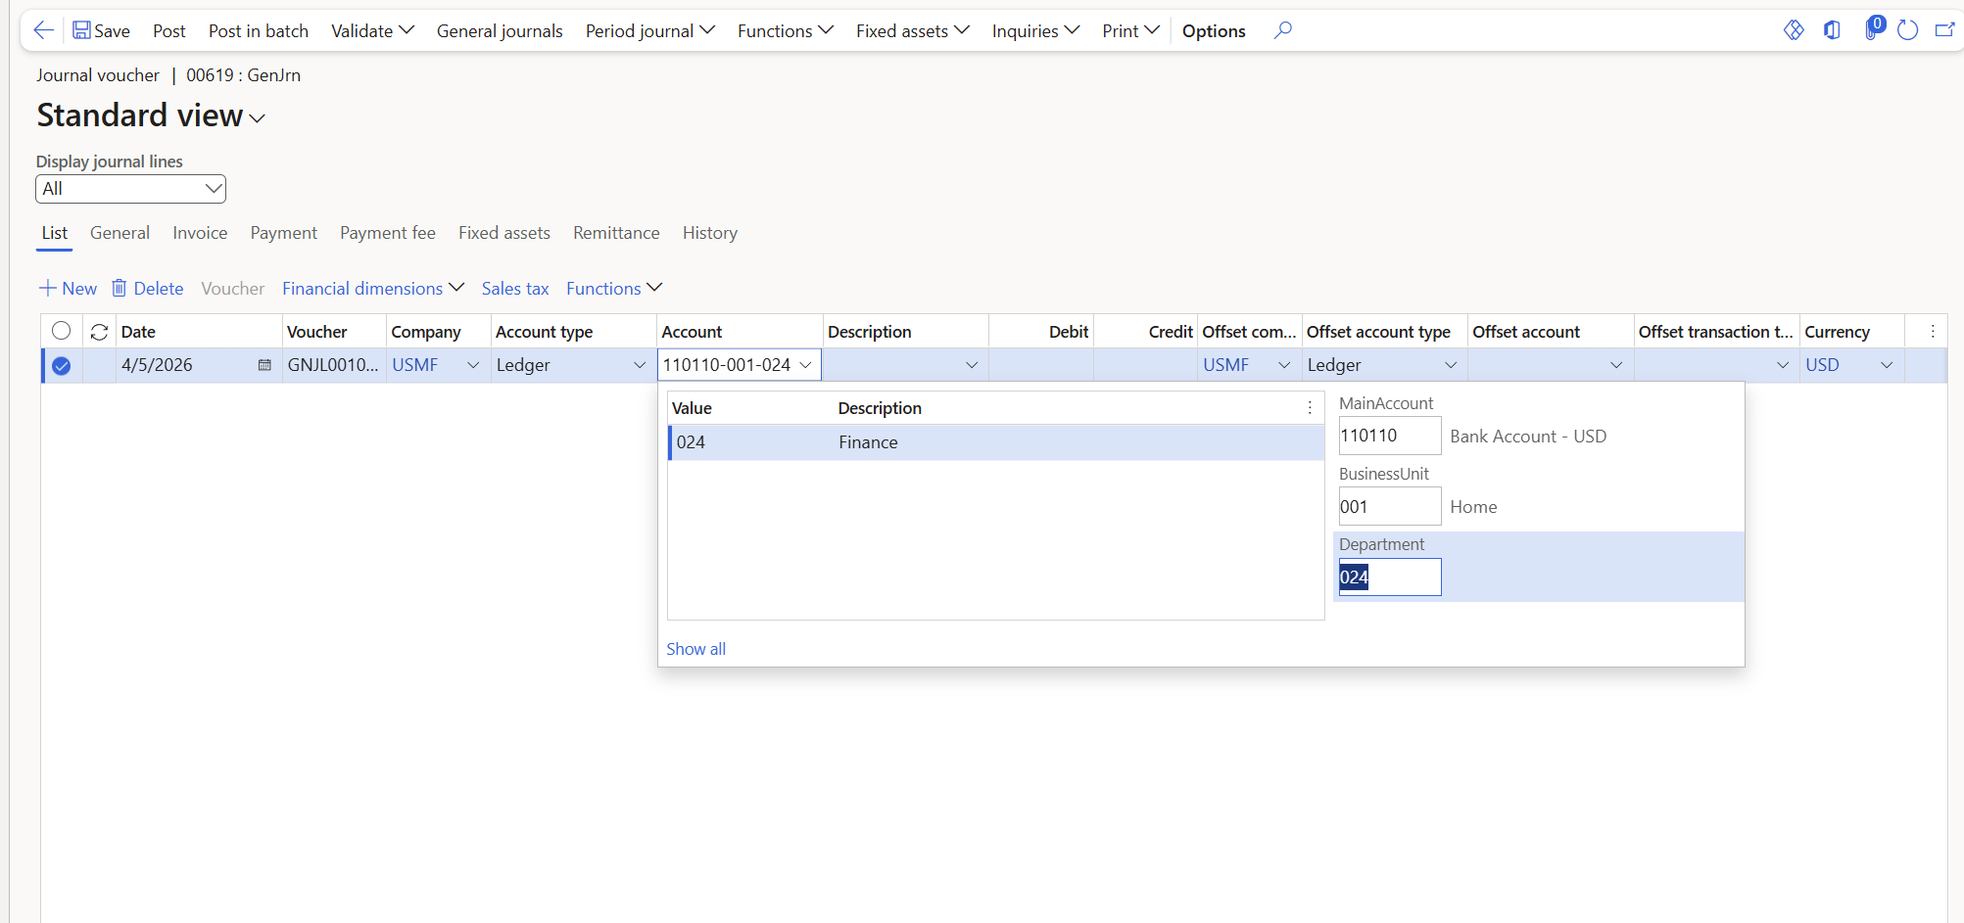The height and width of the screenshot is (923, 1964).
Task: Expand the Account type Ledger dropdown
Action: pyautogui.click(x=640, y=365)
